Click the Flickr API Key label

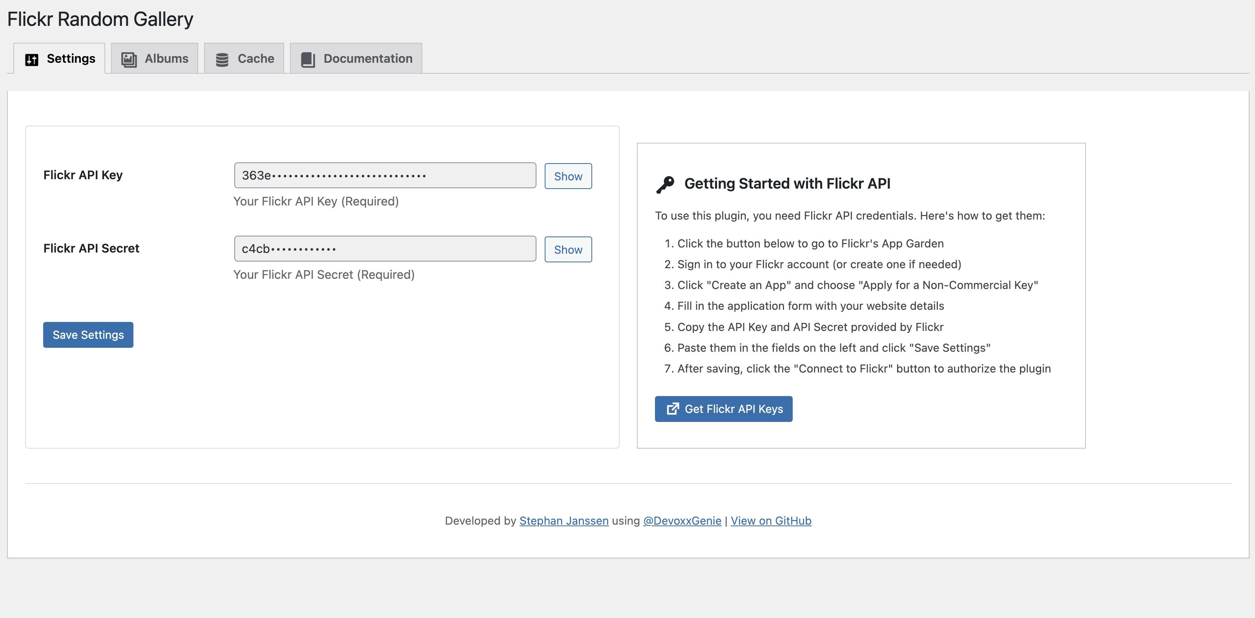[x=83, y=175]
